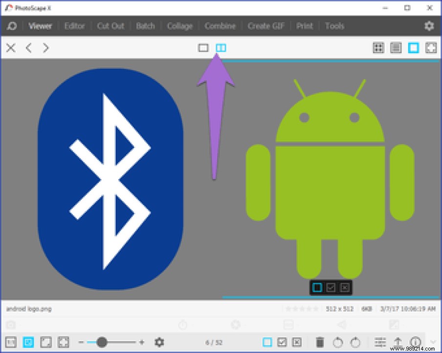
Task: Advance to the next image
Action: (45, 48)
